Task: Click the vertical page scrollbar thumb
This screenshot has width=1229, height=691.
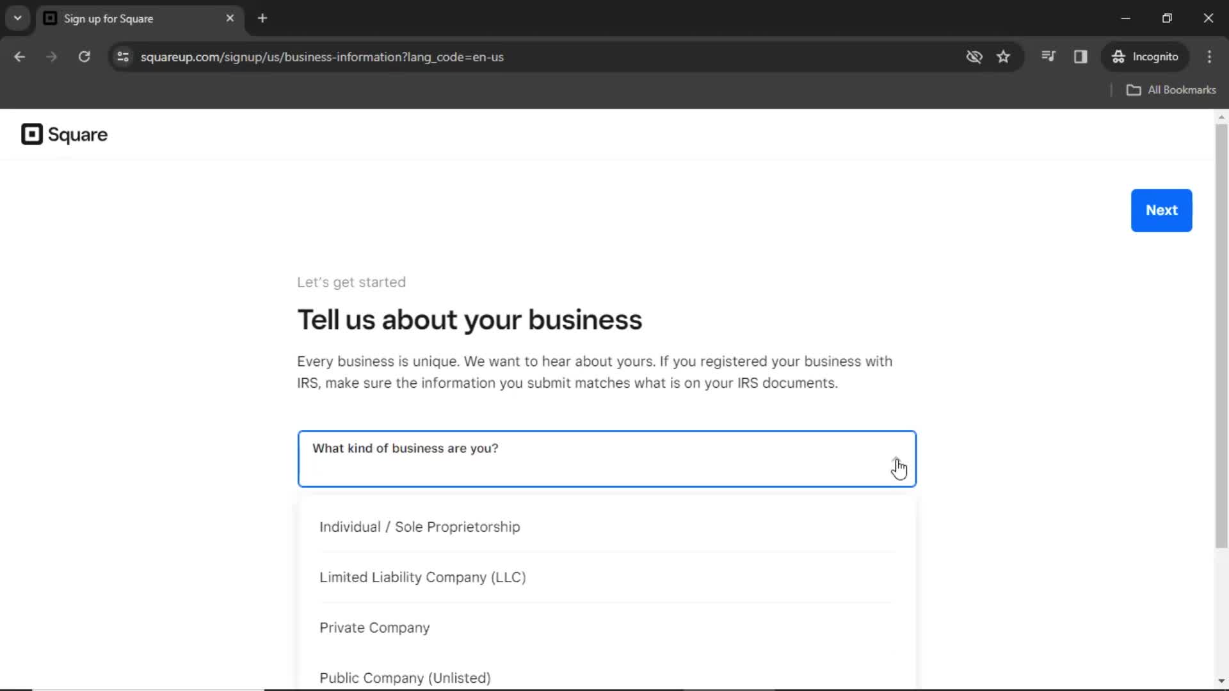Action: 1221,336
